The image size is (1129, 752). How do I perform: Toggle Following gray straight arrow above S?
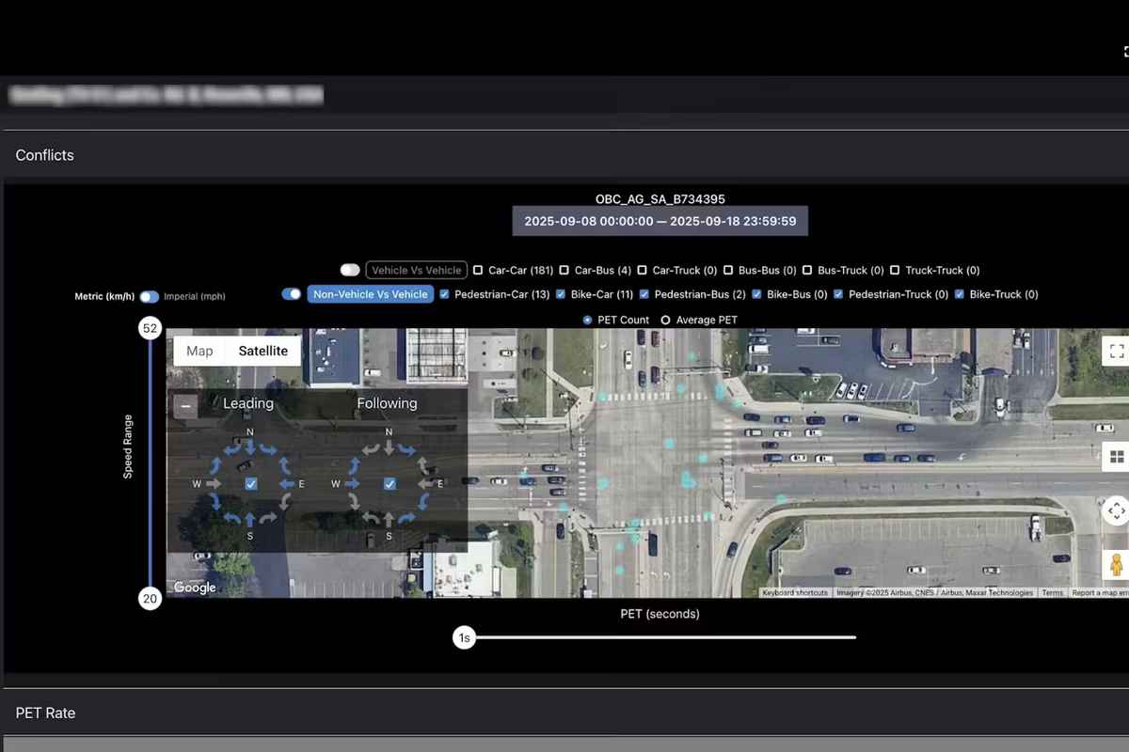click(x=389, y=519)
